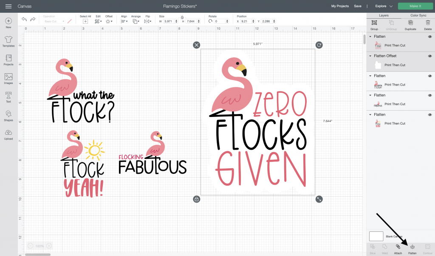
Task: Delete selection with X handle
Action: 196,45
